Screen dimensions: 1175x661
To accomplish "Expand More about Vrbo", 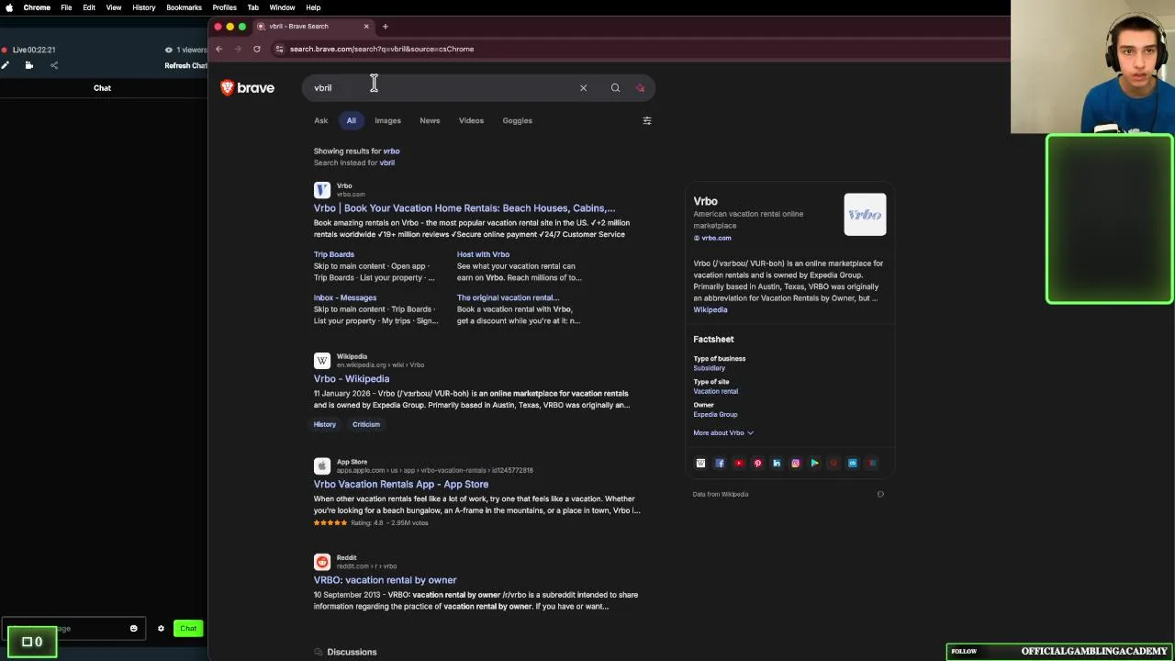I will [x=723, y=433].
